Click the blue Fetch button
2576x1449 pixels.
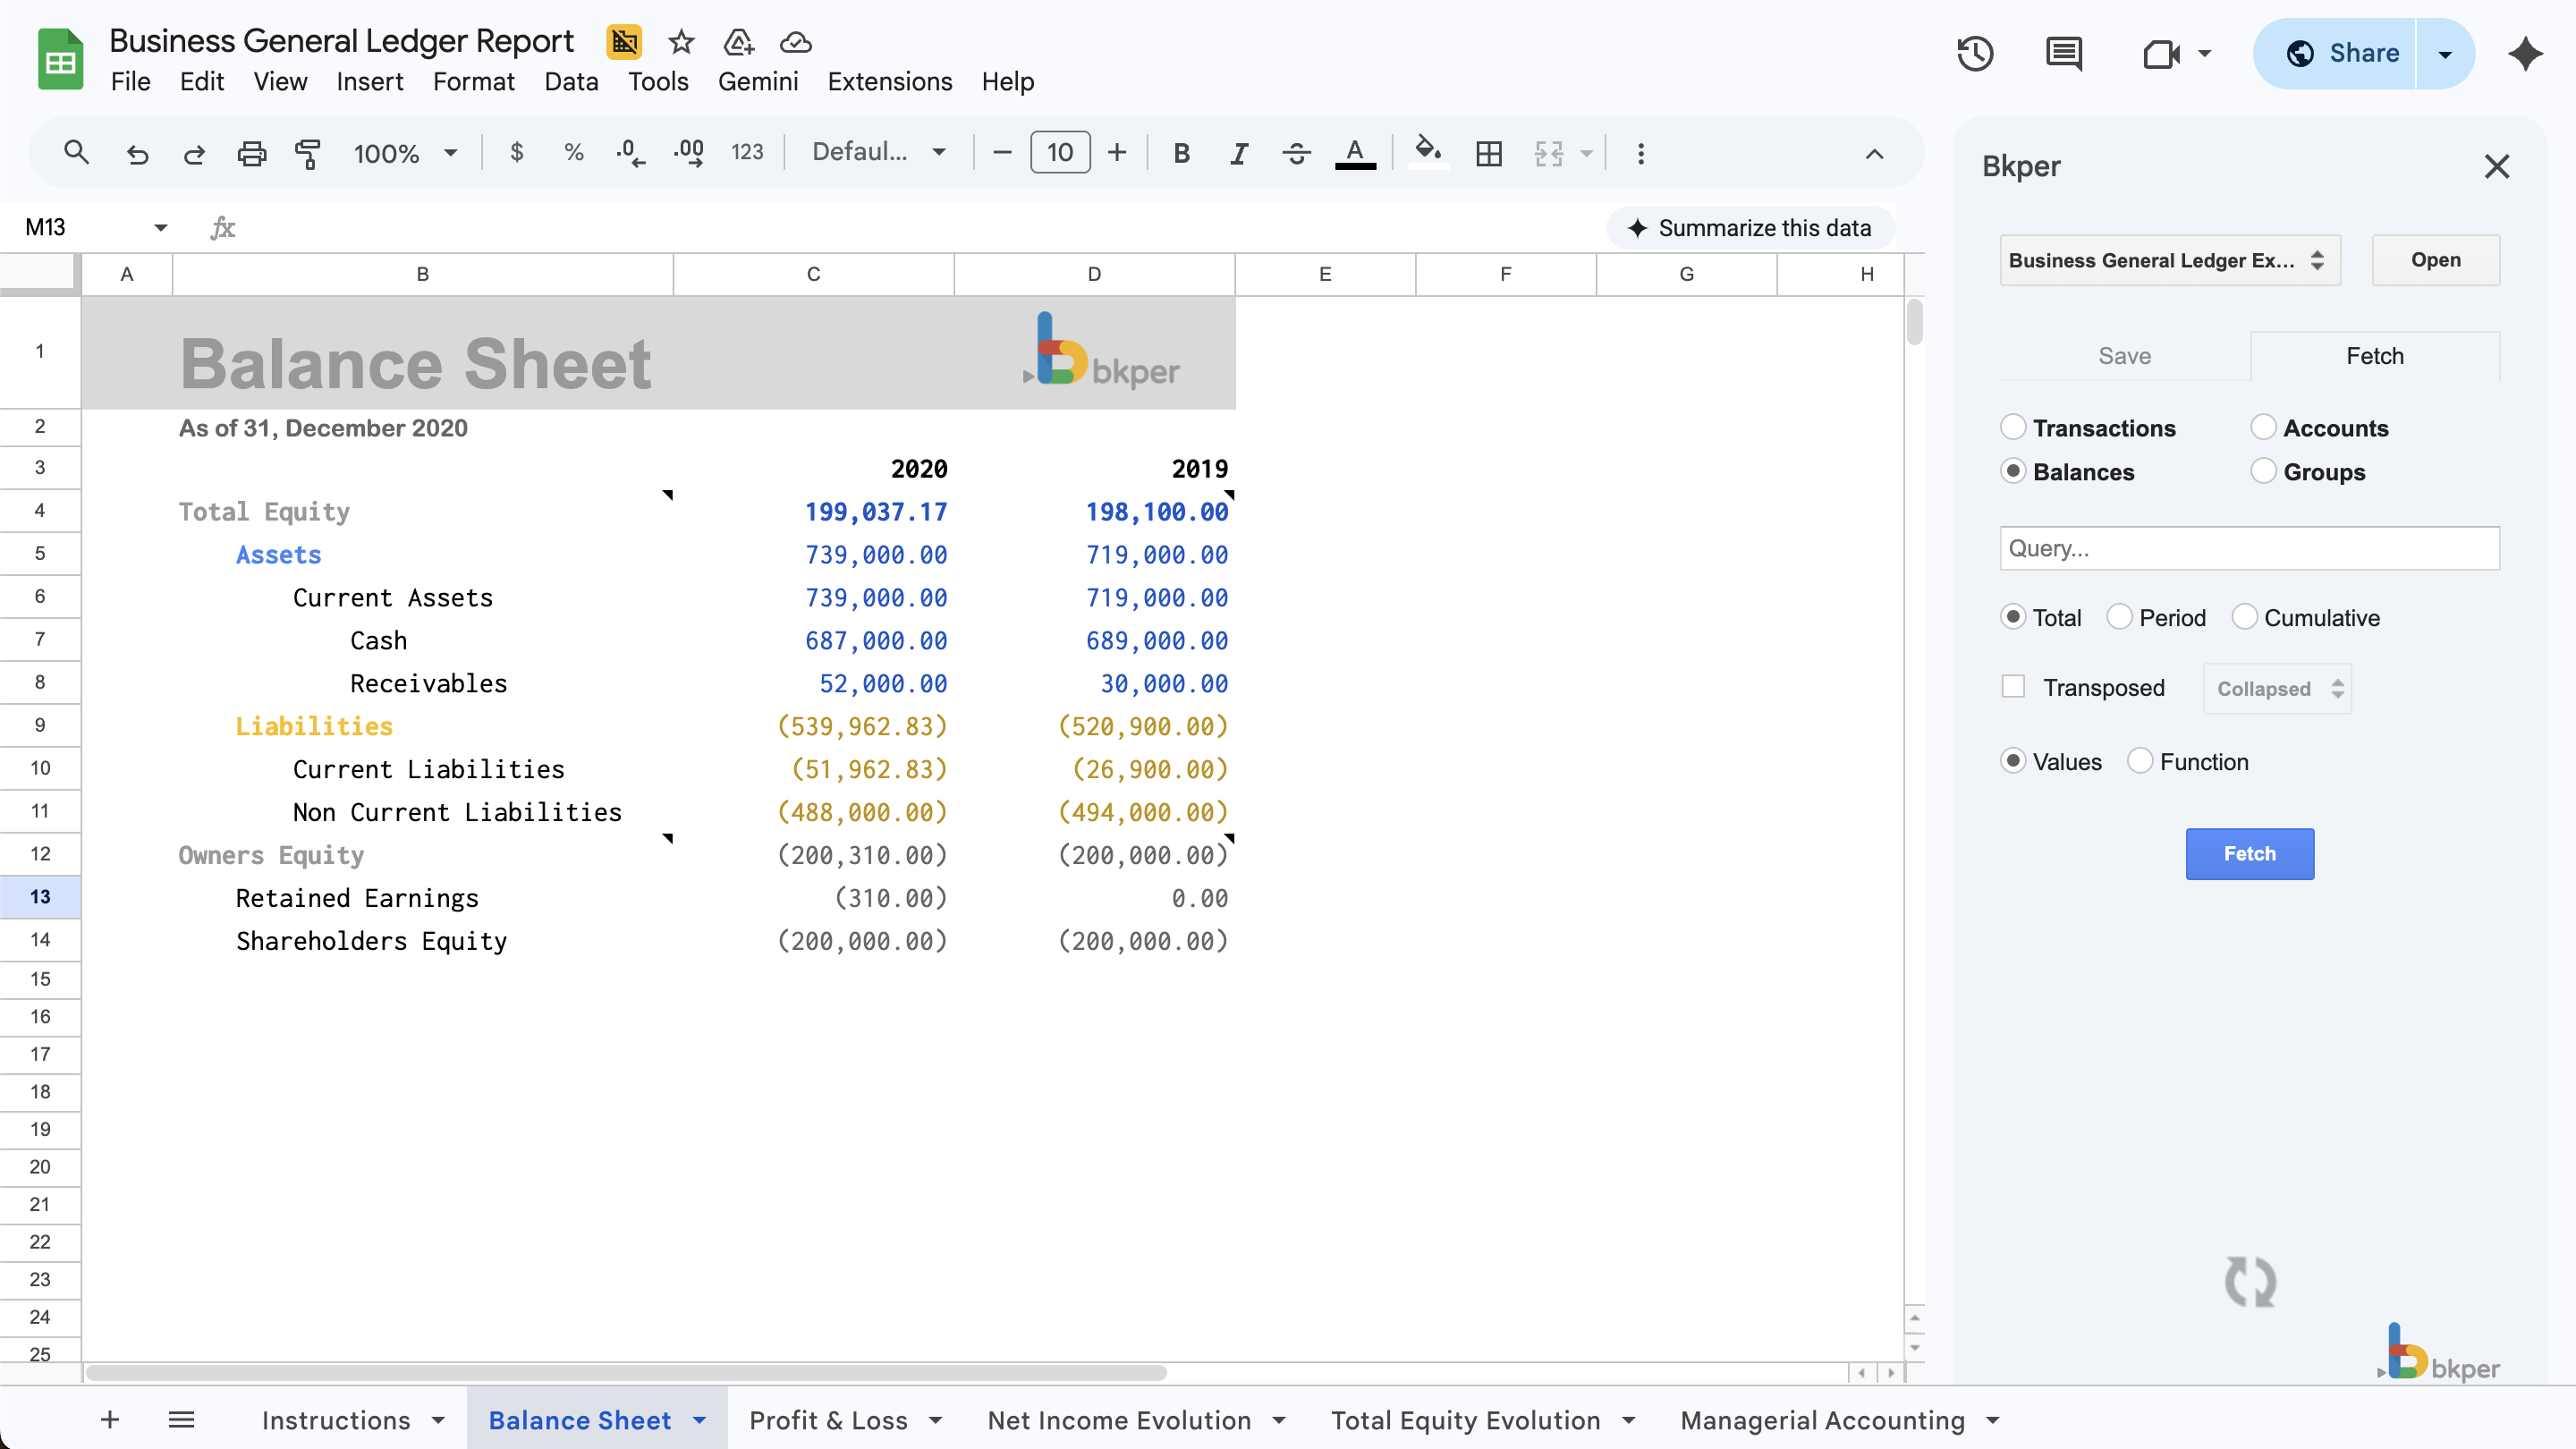(2249, 853)
